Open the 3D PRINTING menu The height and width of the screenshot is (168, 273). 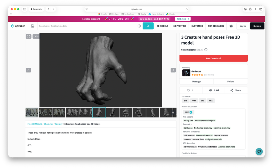point(180,26)
